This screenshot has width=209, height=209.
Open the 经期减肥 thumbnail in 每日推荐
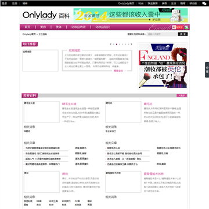click(x=40, y=60)
